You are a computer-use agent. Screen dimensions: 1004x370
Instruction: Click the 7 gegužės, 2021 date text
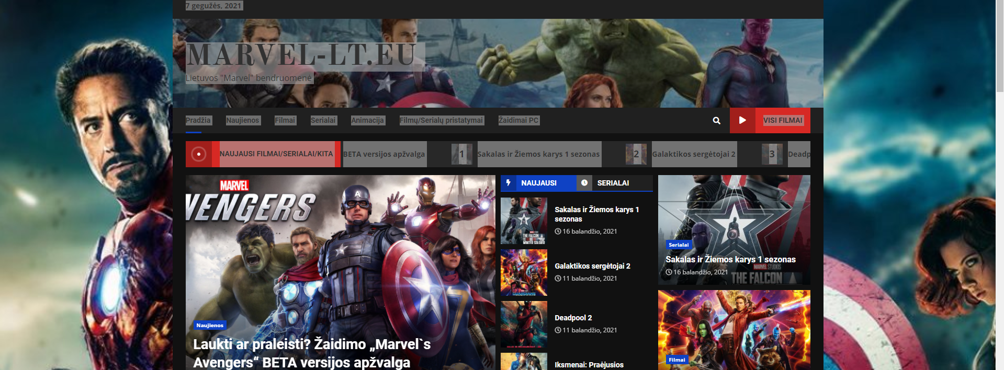(x=213, y=6)
